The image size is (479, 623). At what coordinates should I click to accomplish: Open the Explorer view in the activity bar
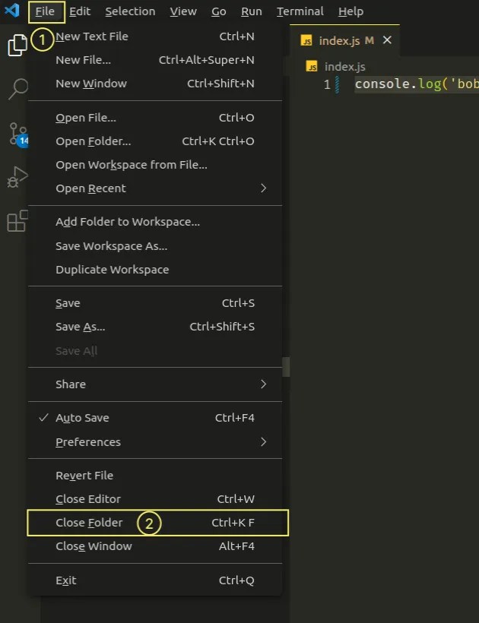click(x=17, y=45)
